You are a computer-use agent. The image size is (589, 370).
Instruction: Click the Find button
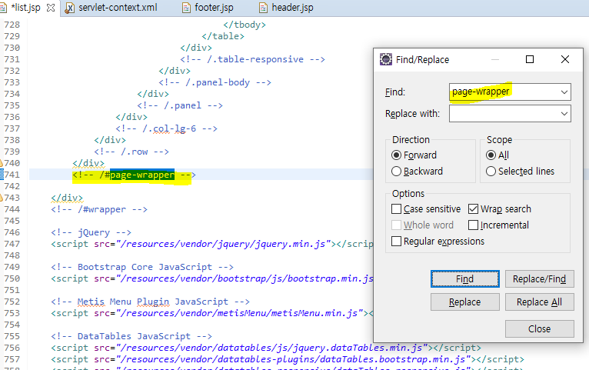464,278
